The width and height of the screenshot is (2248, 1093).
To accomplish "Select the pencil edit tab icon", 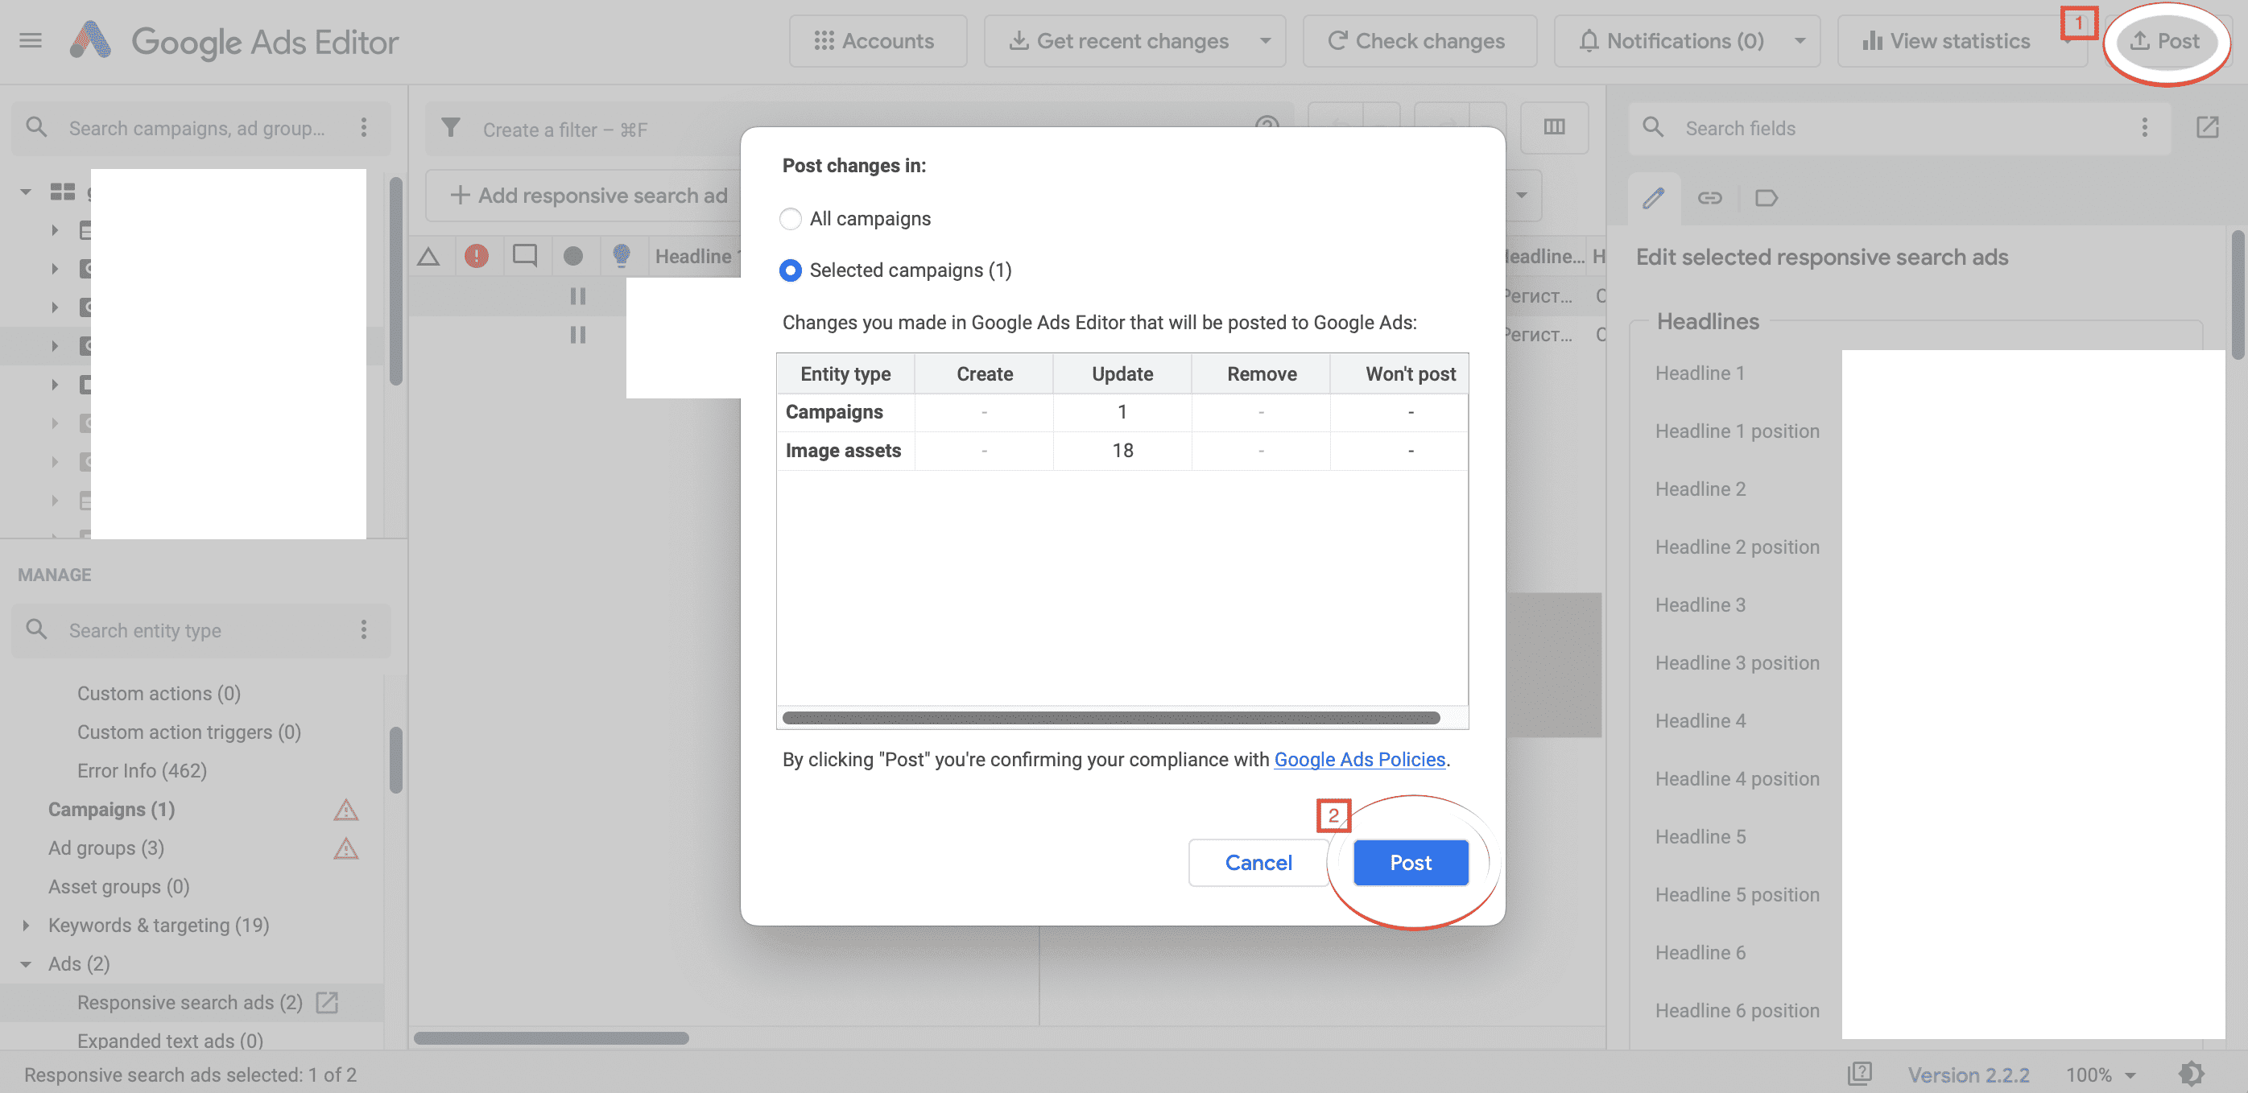I will (1653, 198).
